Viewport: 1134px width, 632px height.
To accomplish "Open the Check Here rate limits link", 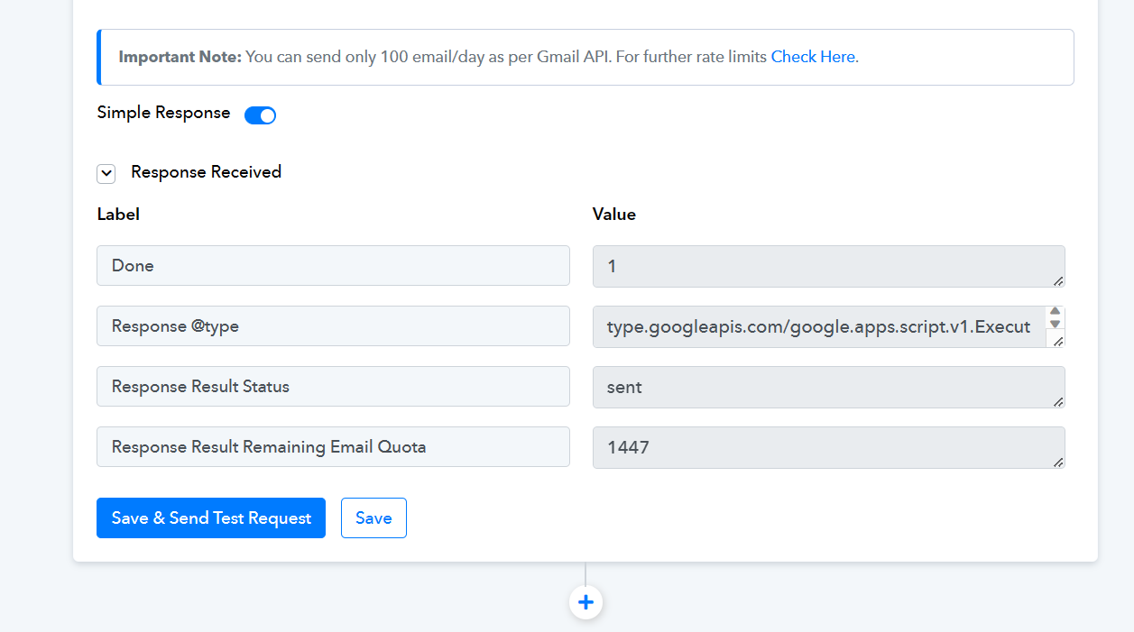I will coord(812,57).
